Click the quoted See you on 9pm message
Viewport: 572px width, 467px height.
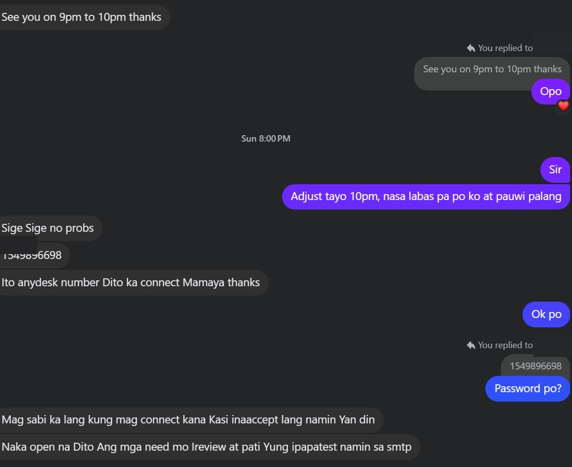coord(491,69)
